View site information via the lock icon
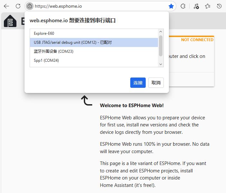Image resolution: width=226 pixels, height=193 pixels. [30, 6]
